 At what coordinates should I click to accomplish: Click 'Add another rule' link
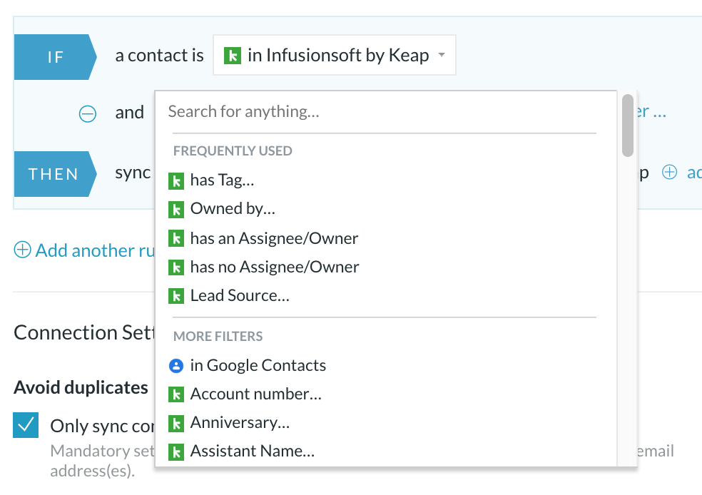click(95, 250)
